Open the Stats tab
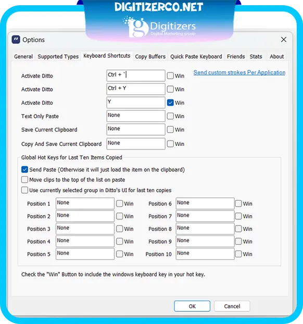 pos(256,56)
